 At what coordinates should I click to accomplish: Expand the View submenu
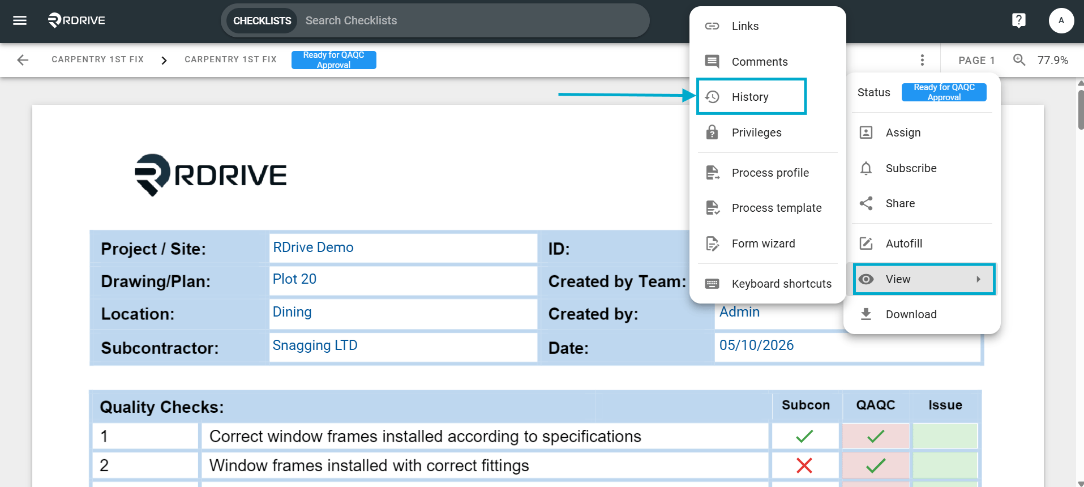(x=924, y=279)
